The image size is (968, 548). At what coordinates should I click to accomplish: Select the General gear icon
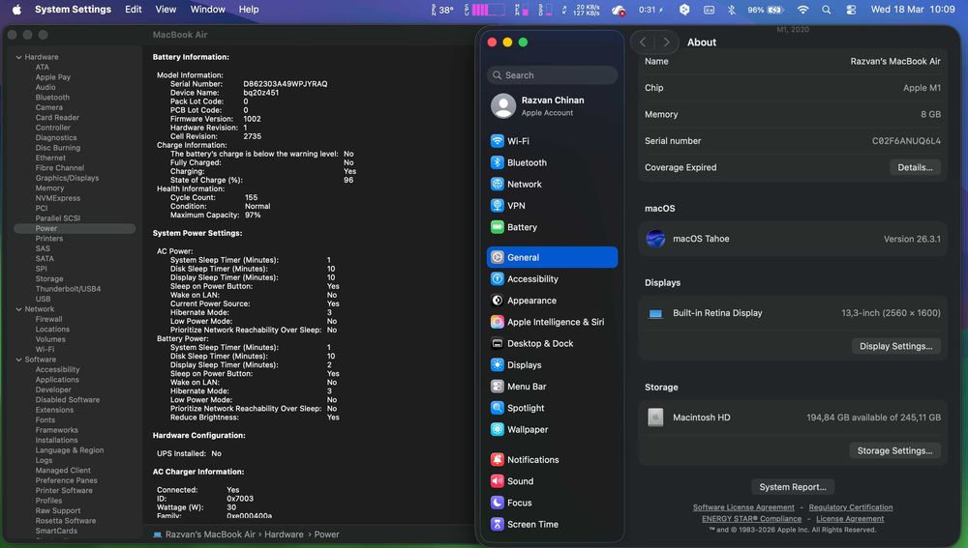tap(497, 257)
